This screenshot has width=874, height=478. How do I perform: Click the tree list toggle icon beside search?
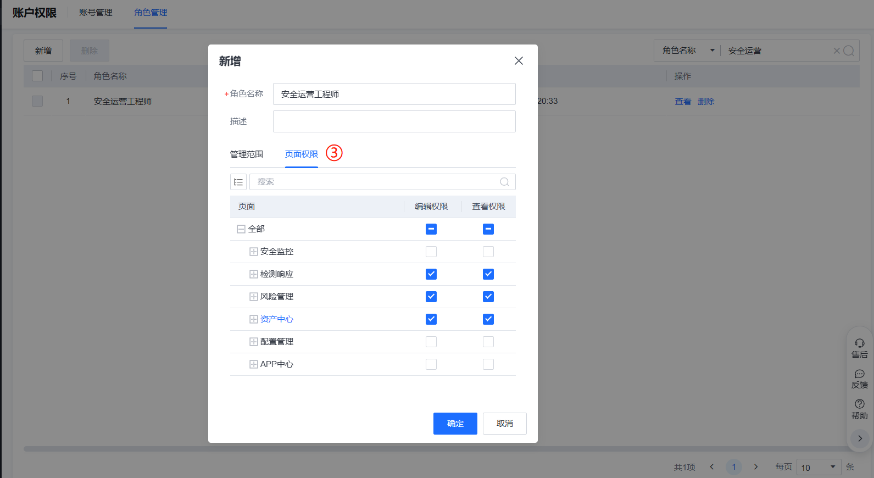pyautogui.click(x=238, y=182)
